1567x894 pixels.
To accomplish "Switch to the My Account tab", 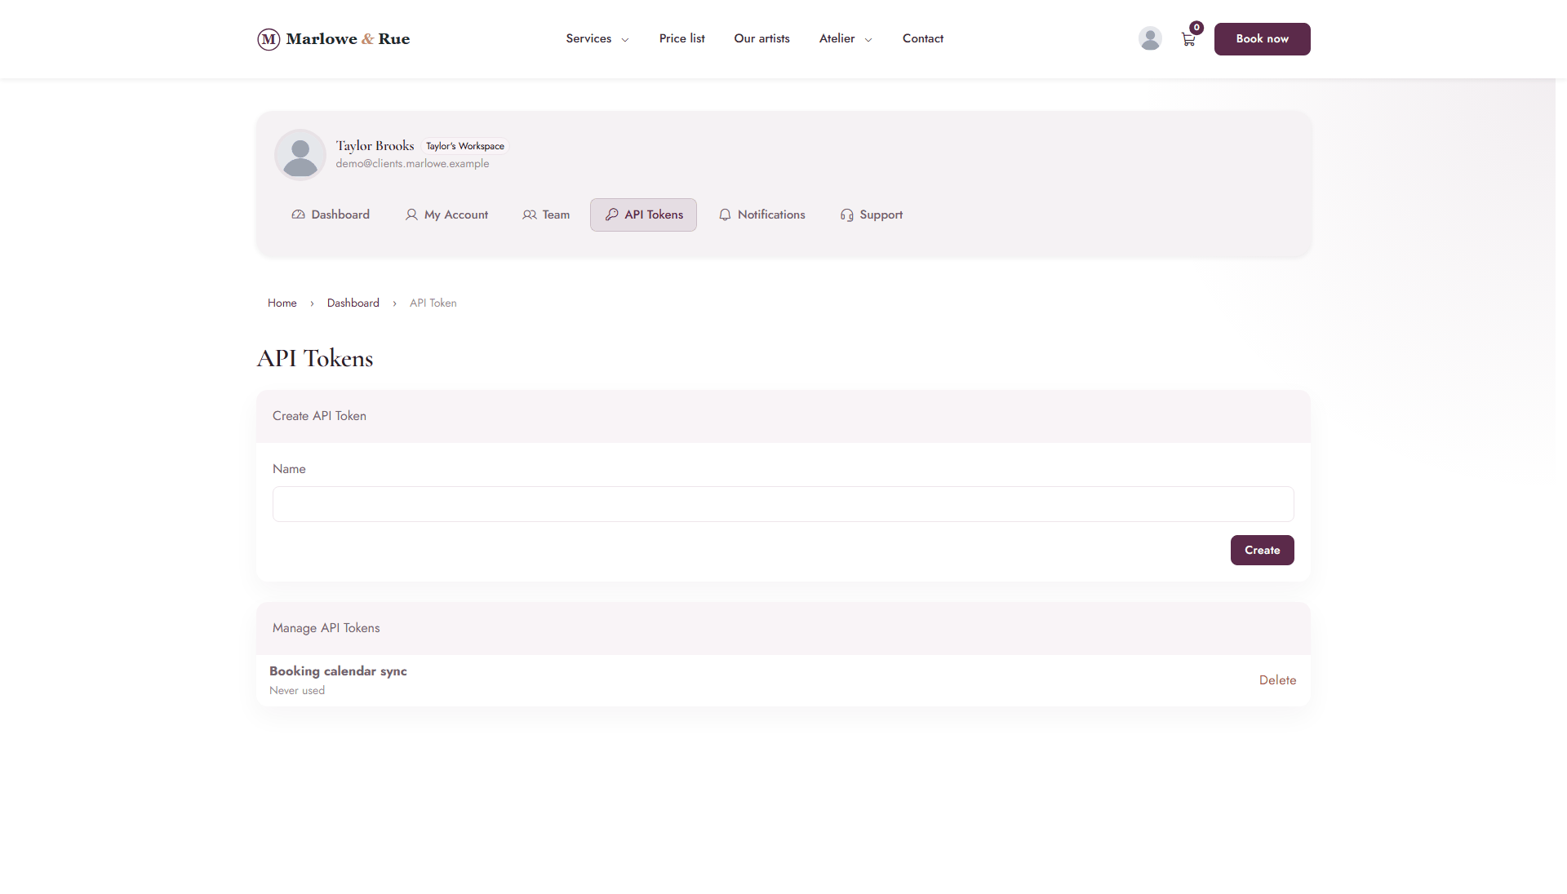I will 446,215.
